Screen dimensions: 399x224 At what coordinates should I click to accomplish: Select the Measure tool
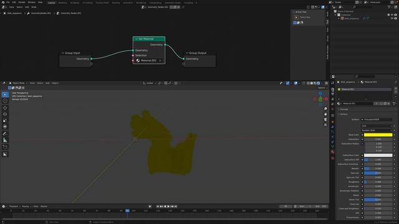pos(5,140)
